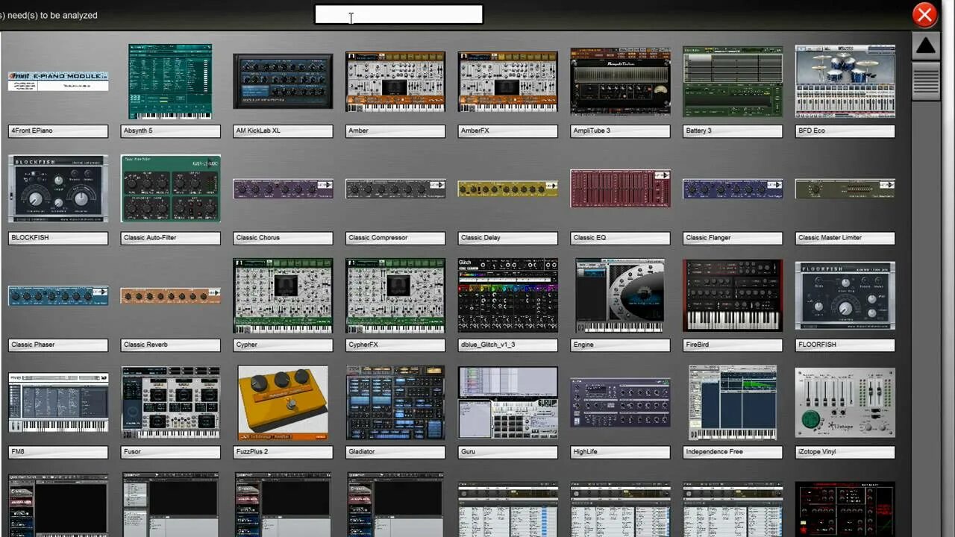Open the Gladiator synth thumbnail
955x537 pixels.
coord(395,403)
